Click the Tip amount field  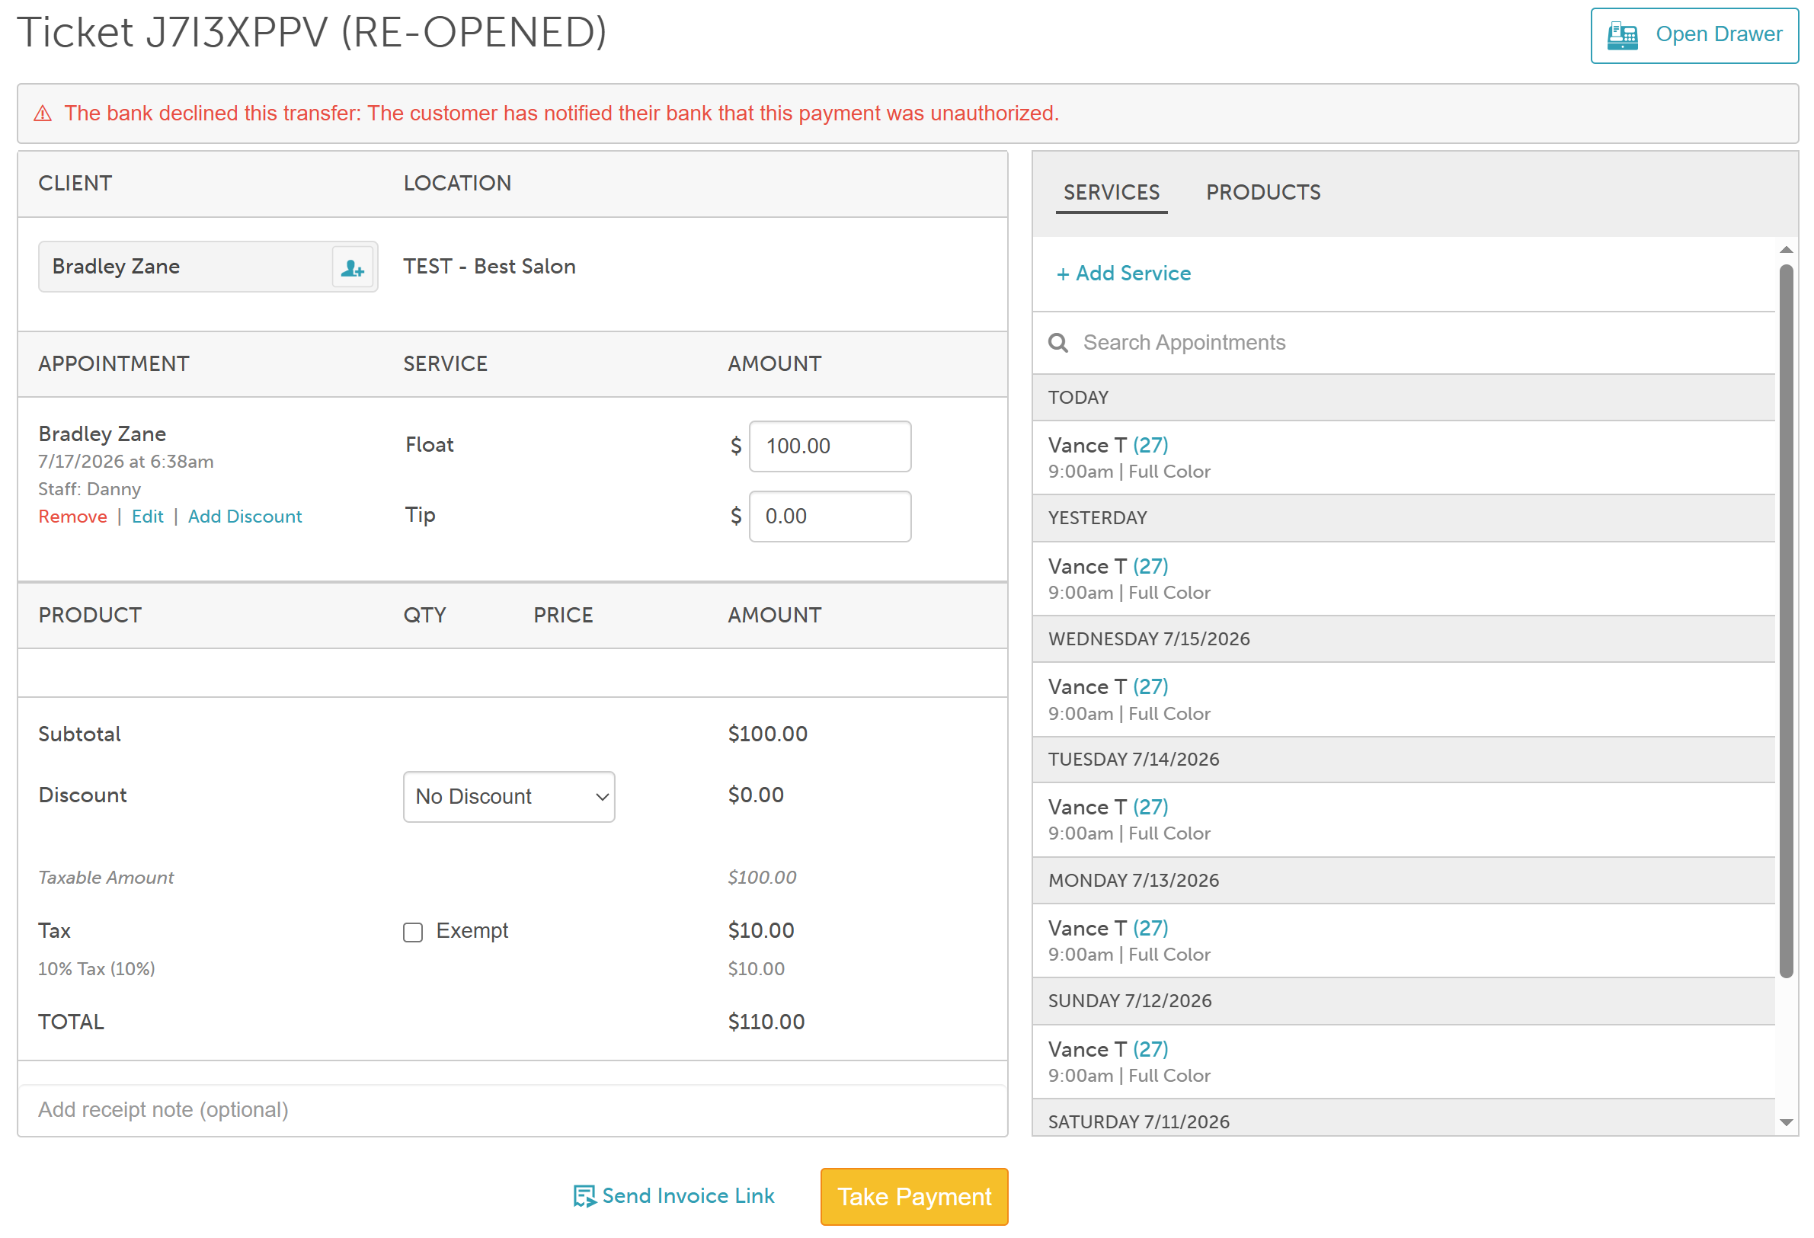[x=830, y=517]
